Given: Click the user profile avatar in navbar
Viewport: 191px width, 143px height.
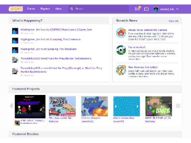Looking at the screenshot, I should point(156,9).
